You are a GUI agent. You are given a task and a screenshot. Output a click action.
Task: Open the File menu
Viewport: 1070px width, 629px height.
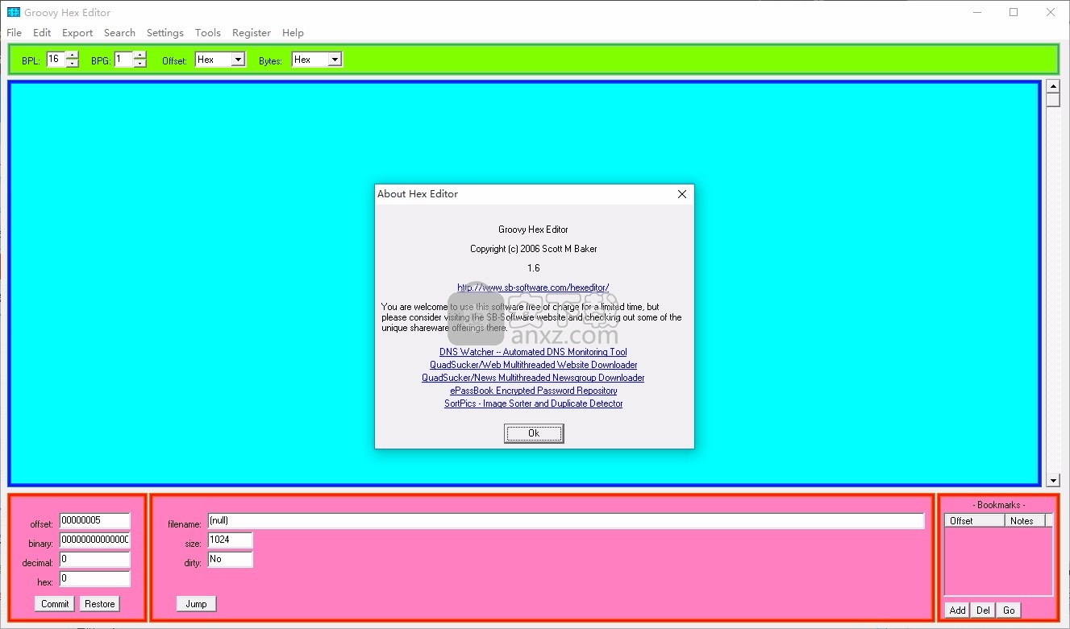coord(15,33)
